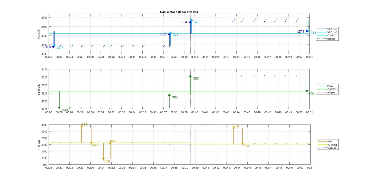This screenshot has width=374, height=185.
Task: Click the '632' roll data label
Action: coord(113,141)
